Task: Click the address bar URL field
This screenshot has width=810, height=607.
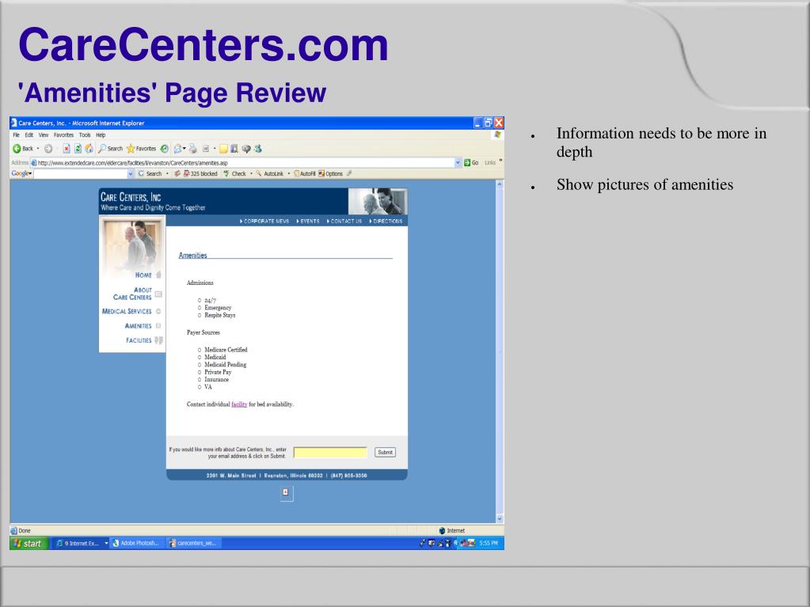Action: [245, 162]
